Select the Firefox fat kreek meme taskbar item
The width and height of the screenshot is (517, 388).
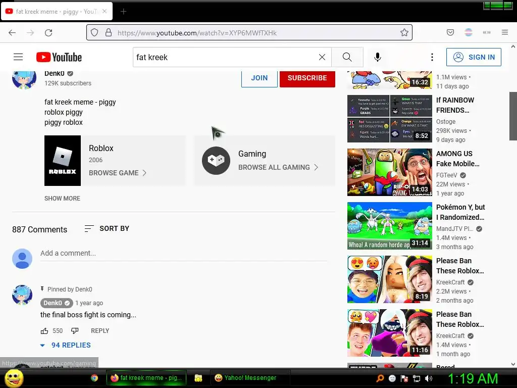[x=146, y=378]
